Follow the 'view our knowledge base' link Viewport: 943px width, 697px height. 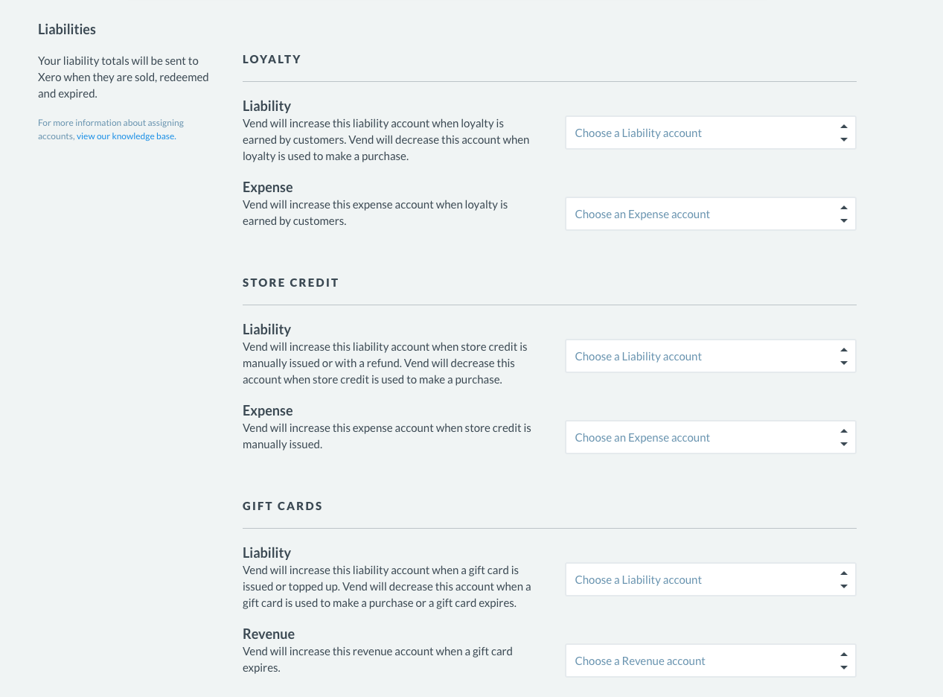click(x=126, y=136)
